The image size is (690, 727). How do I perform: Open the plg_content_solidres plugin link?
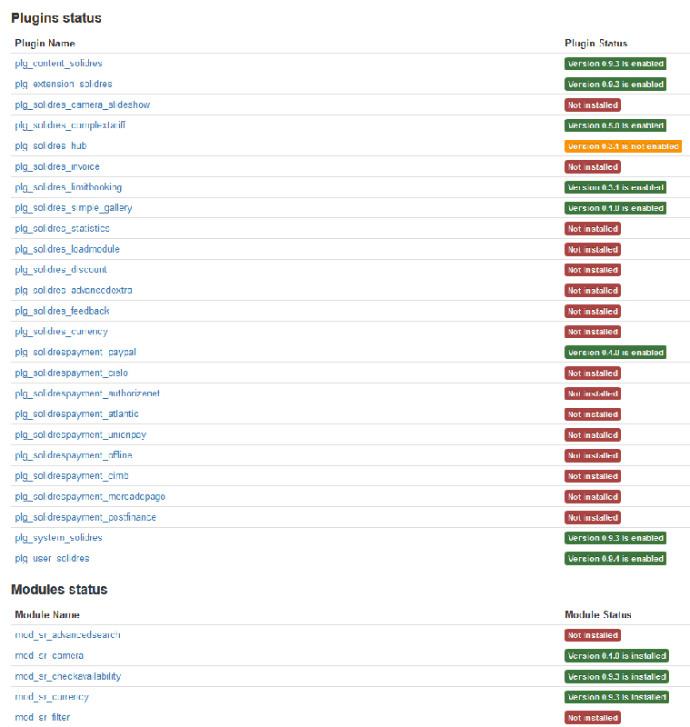(58, 64)
